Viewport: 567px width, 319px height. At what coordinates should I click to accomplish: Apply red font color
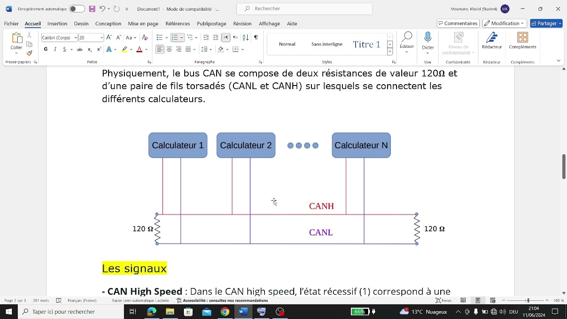coord(139,49)
